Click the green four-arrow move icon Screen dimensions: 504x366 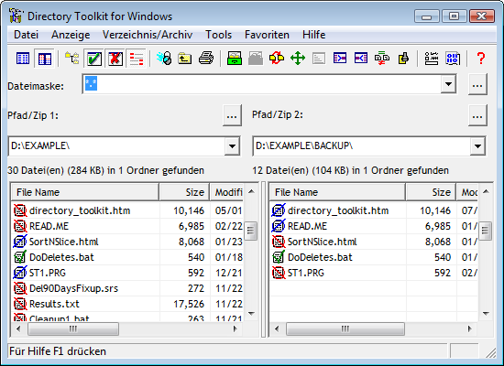(298, 59)
